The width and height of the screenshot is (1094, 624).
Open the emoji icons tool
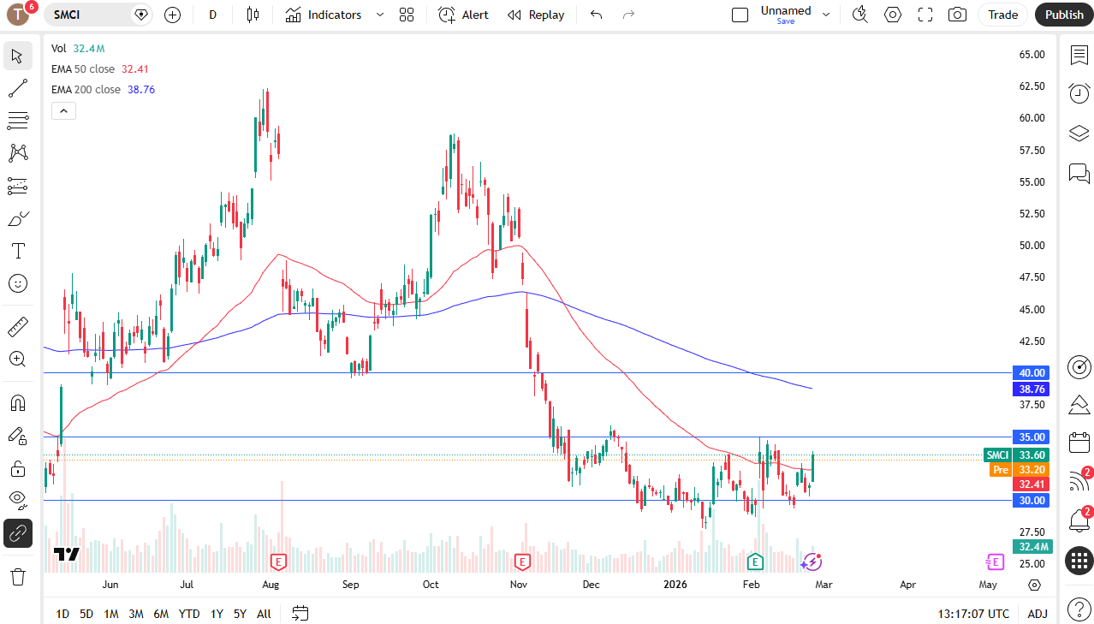(x=17, y=283)
